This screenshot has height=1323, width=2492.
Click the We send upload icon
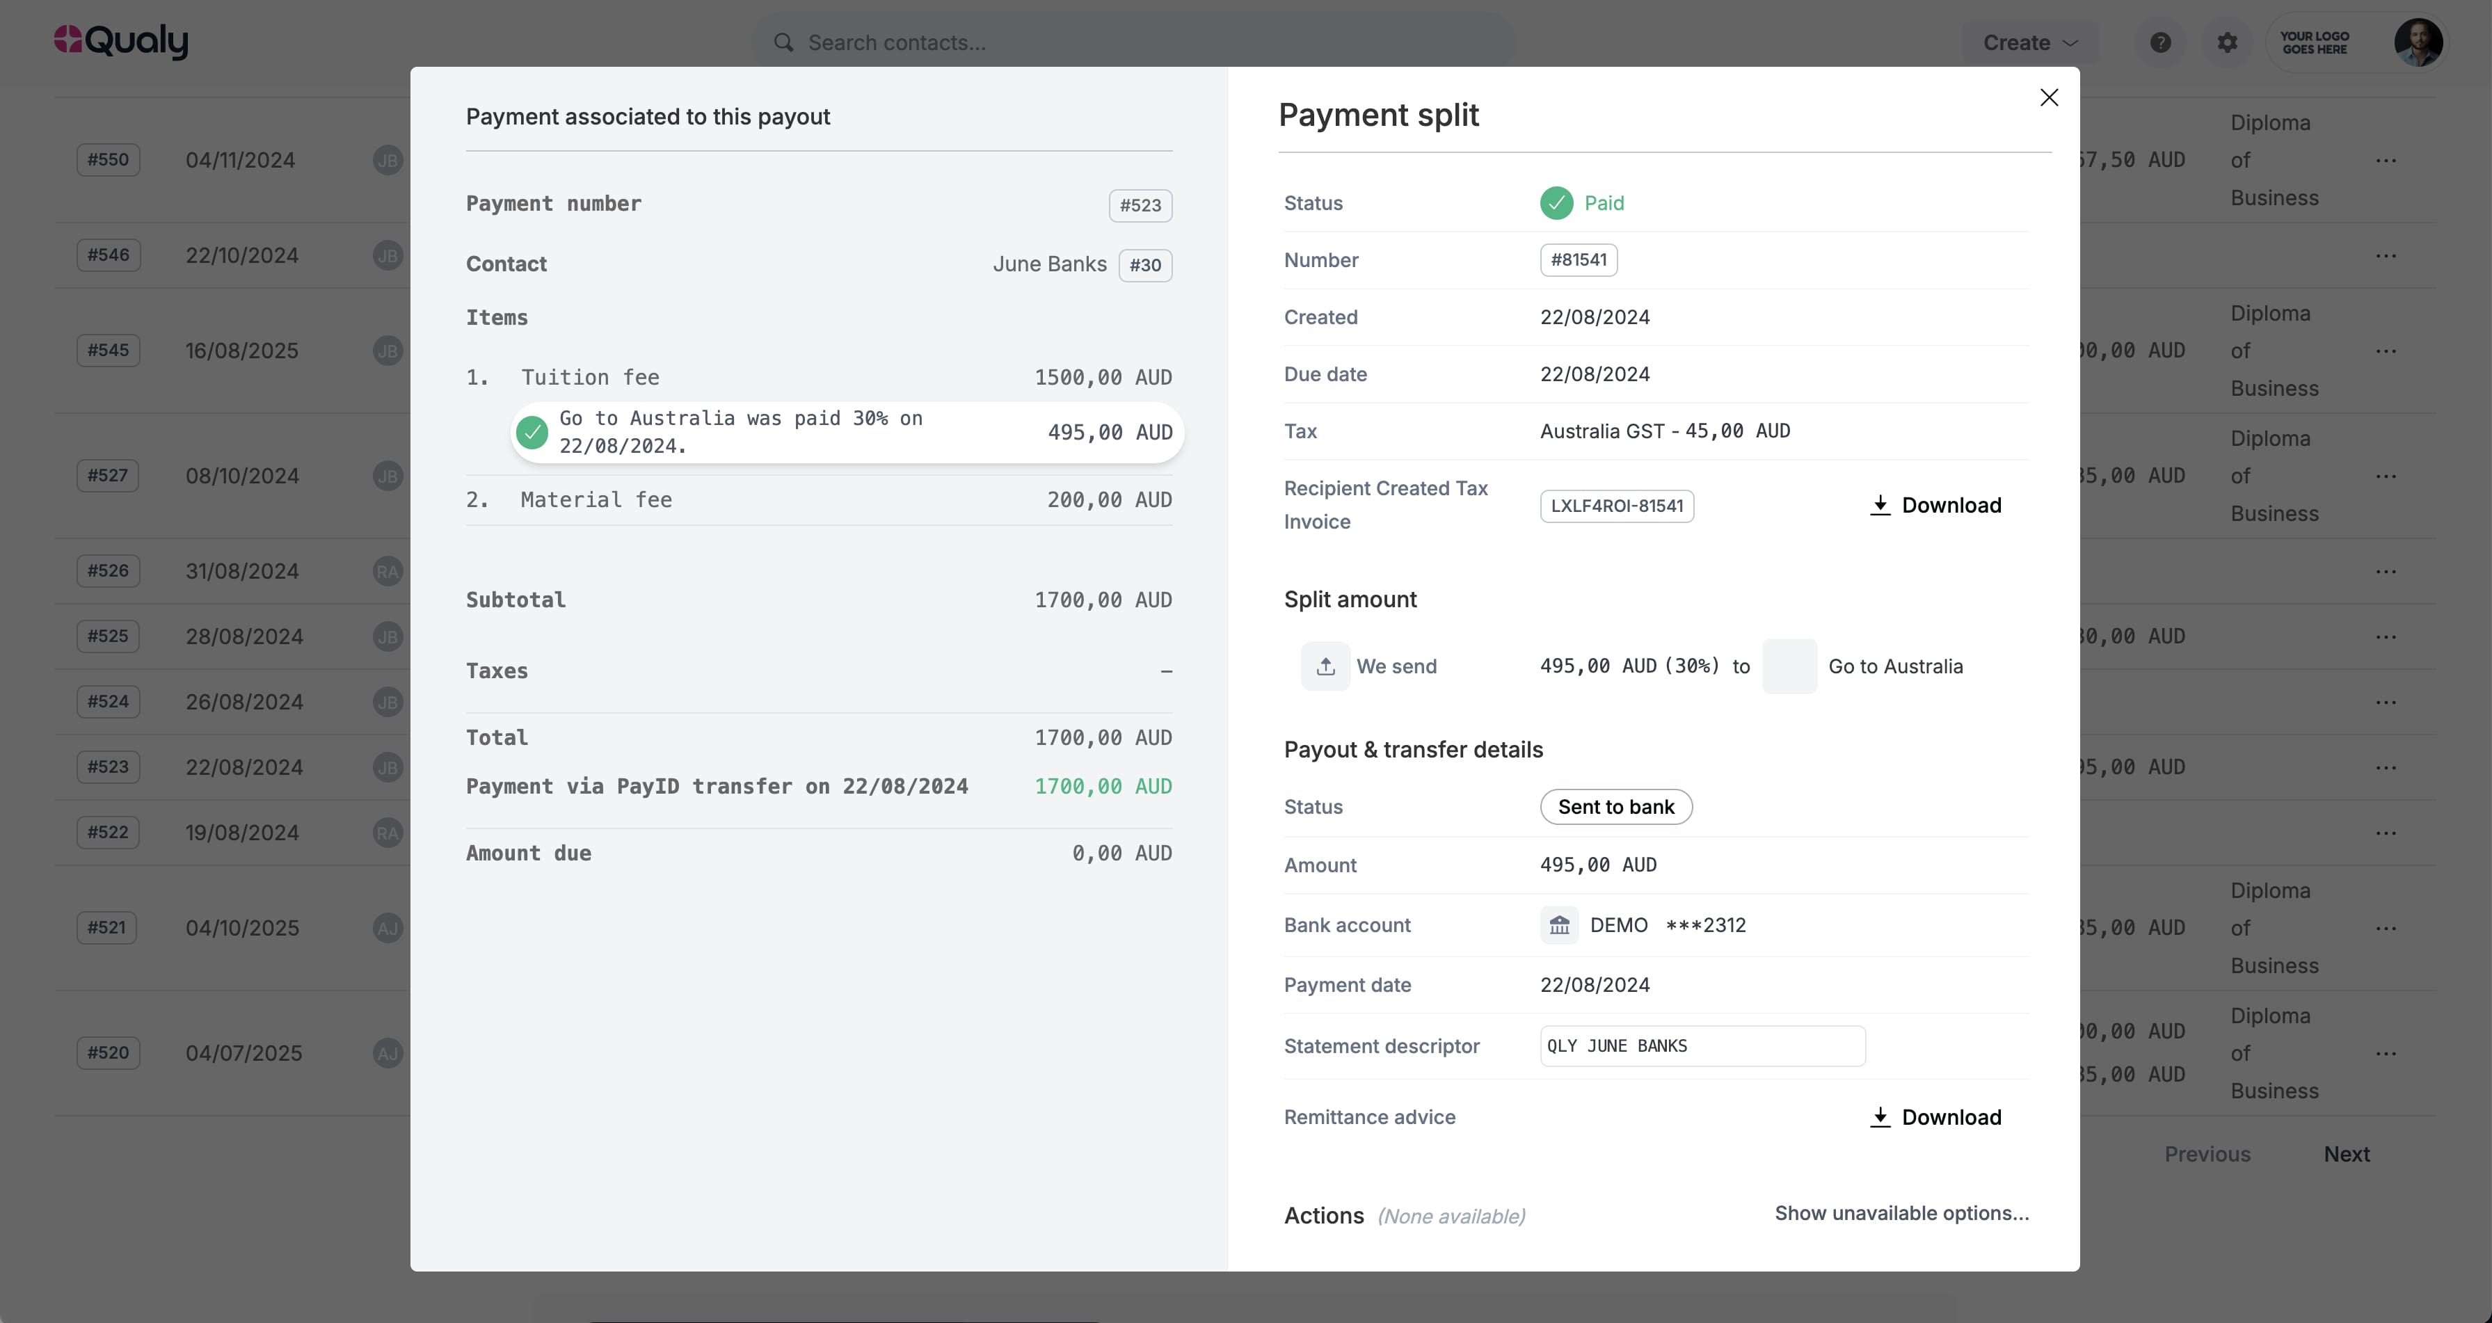click(x=1325, y=666)
